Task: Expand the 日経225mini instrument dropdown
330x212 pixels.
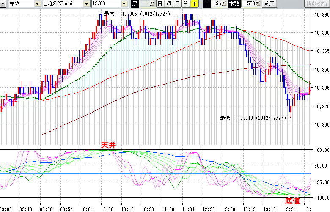Action: (x=87, y=4)
